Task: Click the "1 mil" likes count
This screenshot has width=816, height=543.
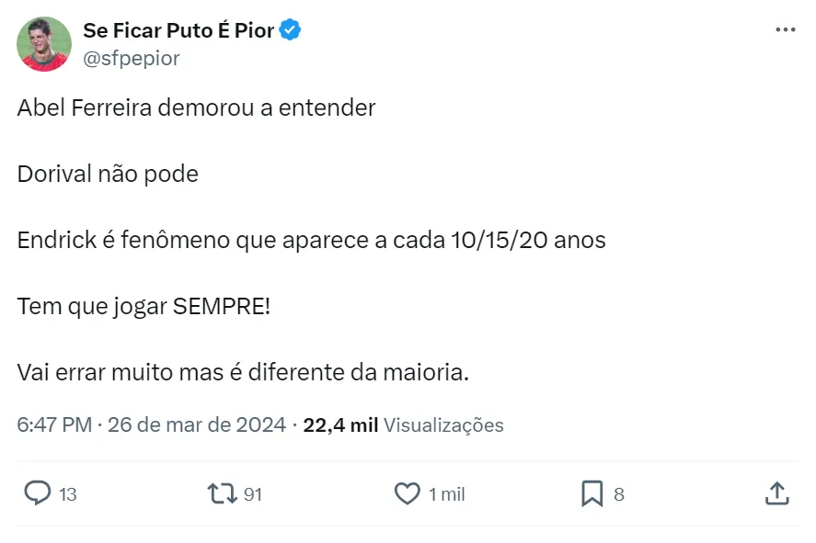Action: 447,495
